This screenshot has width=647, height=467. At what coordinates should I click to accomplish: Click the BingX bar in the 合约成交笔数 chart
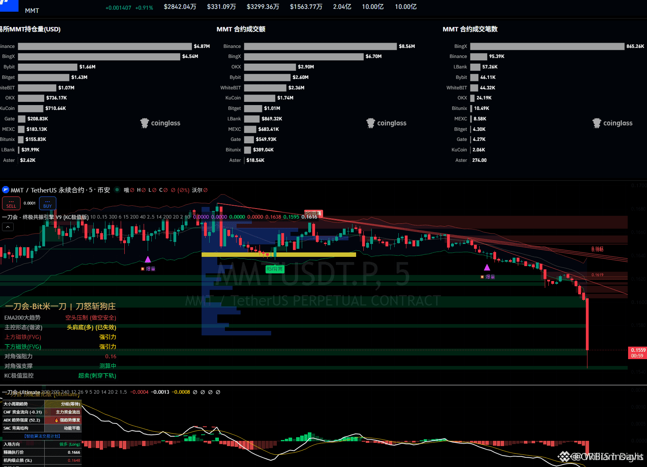tap(547, 46)
